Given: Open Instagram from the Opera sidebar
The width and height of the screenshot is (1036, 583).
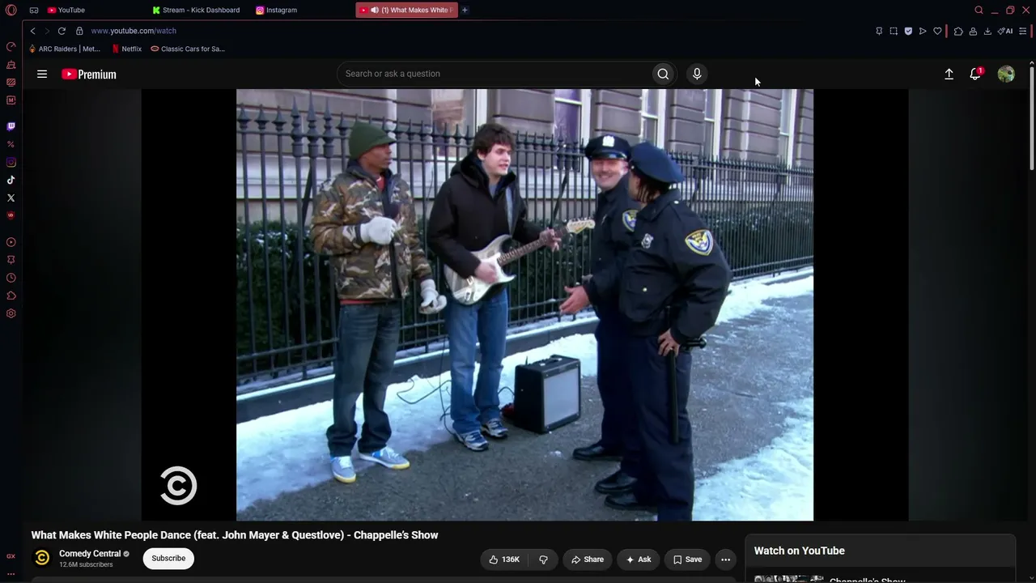Looking at the screenshot, I should tap(11, 162).
